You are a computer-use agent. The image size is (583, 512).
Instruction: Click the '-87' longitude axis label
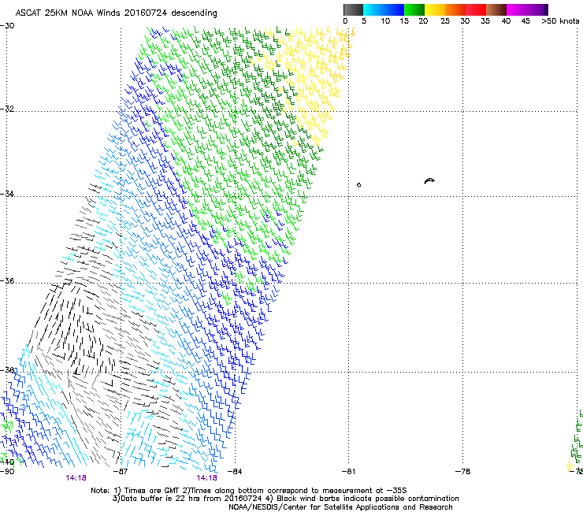point(121,472)
